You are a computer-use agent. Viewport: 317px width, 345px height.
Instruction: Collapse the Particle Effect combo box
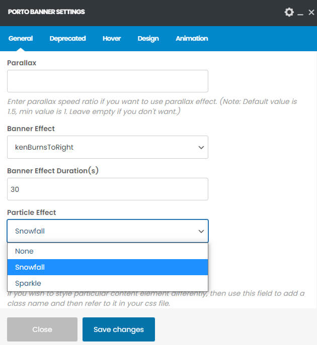pos(108,231)
